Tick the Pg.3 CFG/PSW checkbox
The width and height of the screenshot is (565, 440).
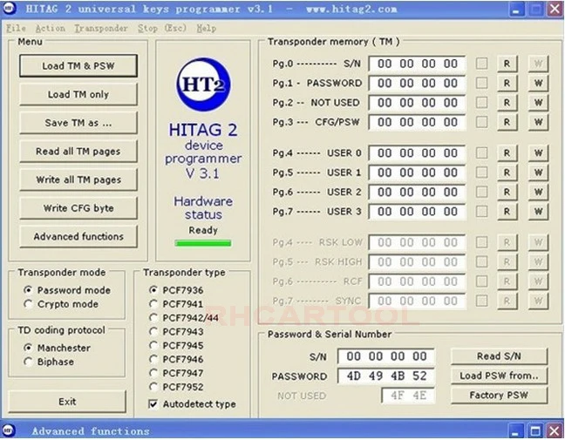point(482,122)
